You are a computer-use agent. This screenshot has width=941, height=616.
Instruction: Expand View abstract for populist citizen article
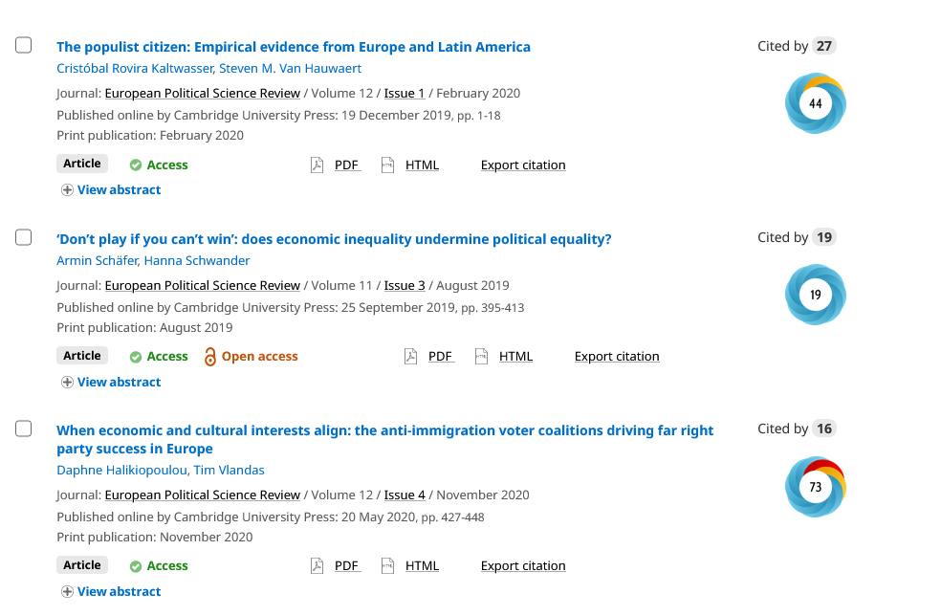(x=111, y=189)
